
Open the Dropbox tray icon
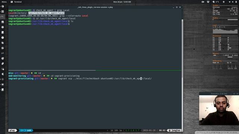pyautogui.click(x=208, y=2)
